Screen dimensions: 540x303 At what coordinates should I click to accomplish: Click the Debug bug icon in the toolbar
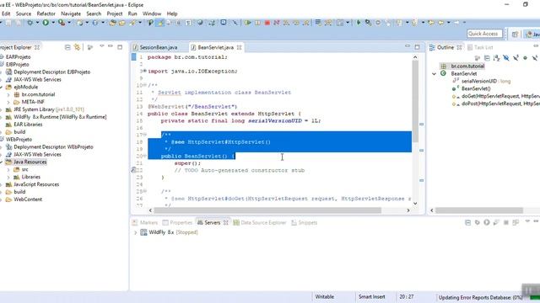[30, 23]
